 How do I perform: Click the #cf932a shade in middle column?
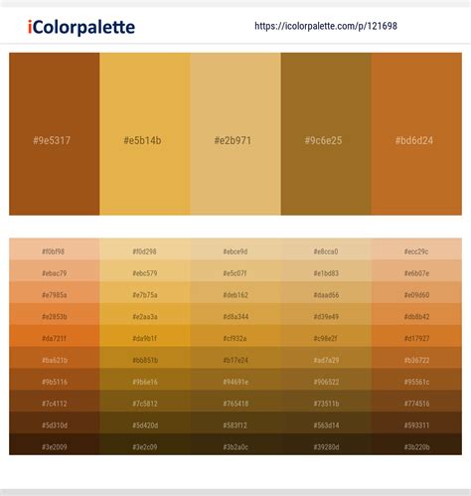coord(235,336)
